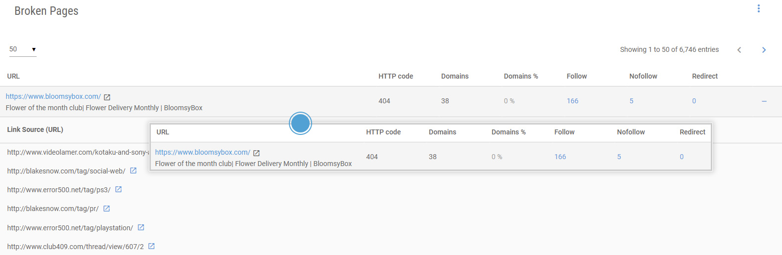Open the Redirect count 0 in the top table row
The height and width of the screenshot is (255, 782).
click(694, 101)
